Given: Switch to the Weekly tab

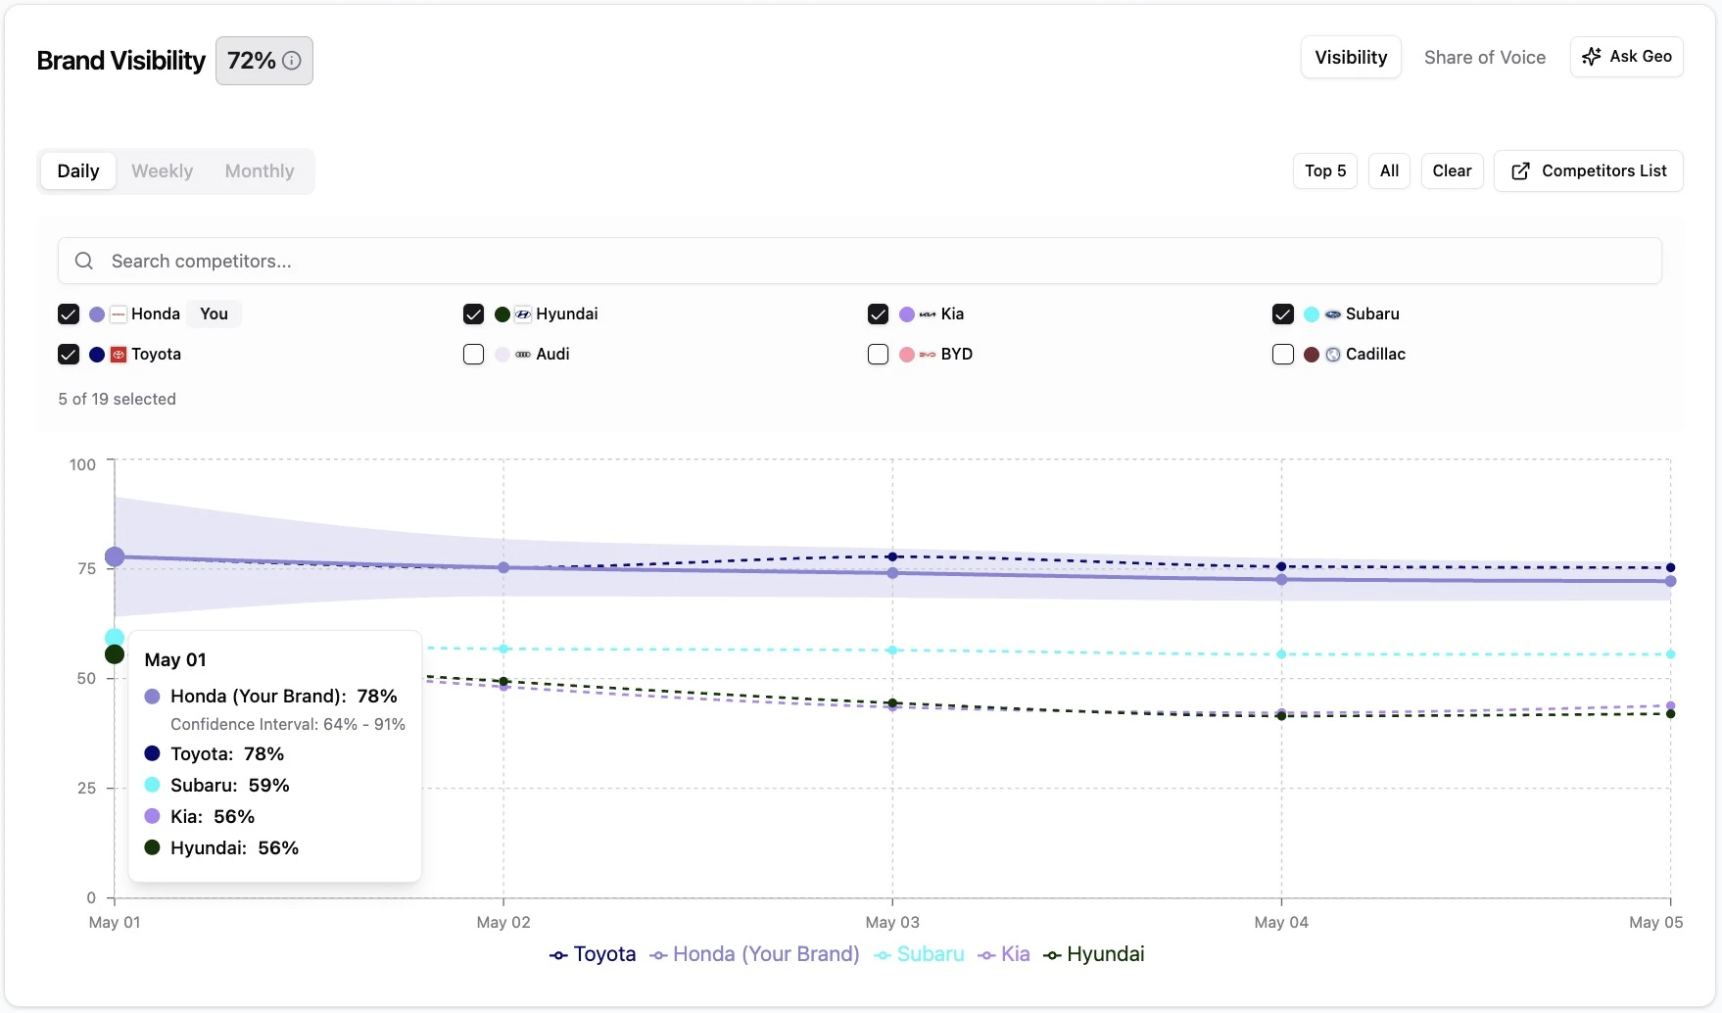Looking at the screenshot, I should click(163, 171).
